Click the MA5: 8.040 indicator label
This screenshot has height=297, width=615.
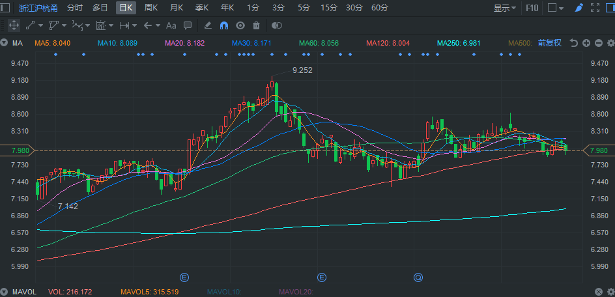(x=53, y=43)
